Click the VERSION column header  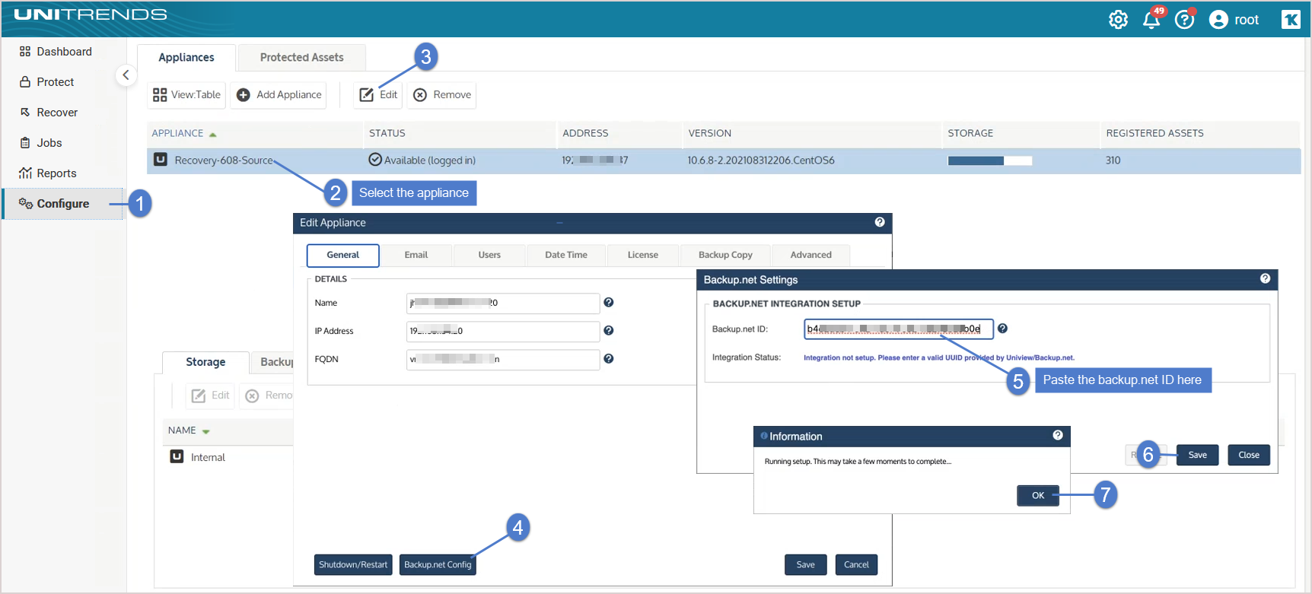click(710, 133)
